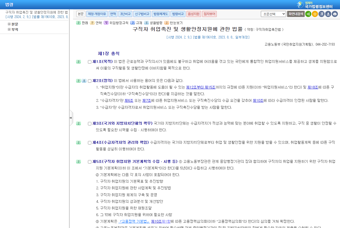Click the 음성지원 button
340x228 pixels.
click(194, 14)
